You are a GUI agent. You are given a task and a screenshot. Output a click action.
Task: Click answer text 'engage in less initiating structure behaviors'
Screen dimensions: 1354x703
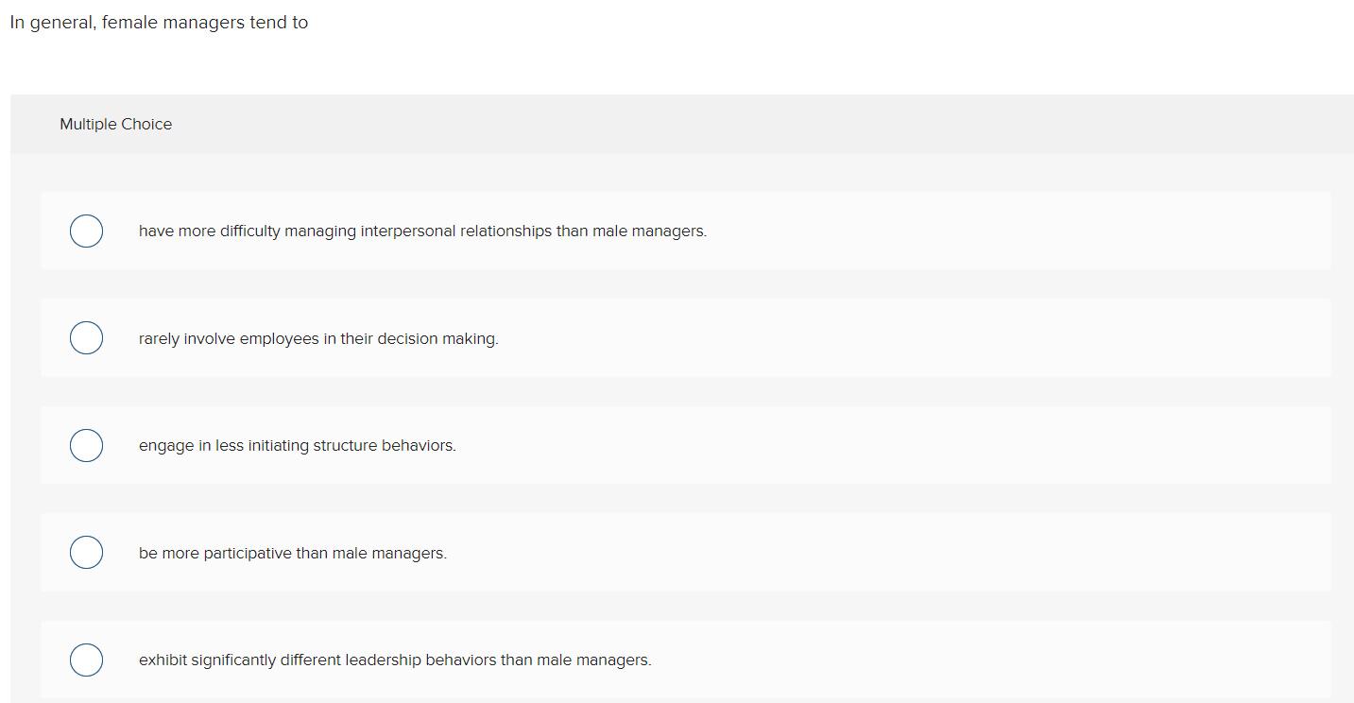[x=297, y=446]
